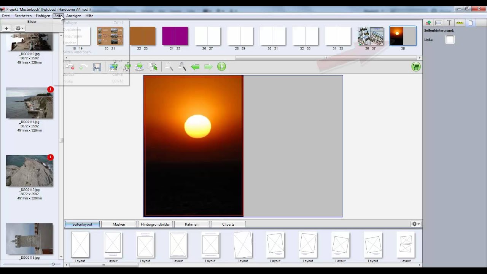Open the Hilfe menu
Viewport: 487px width, 274px height.
pos(89,16)
